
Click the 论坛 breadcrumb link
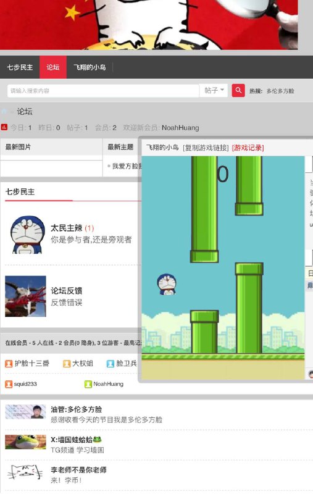pyautogui.click(x=25, y=111)
